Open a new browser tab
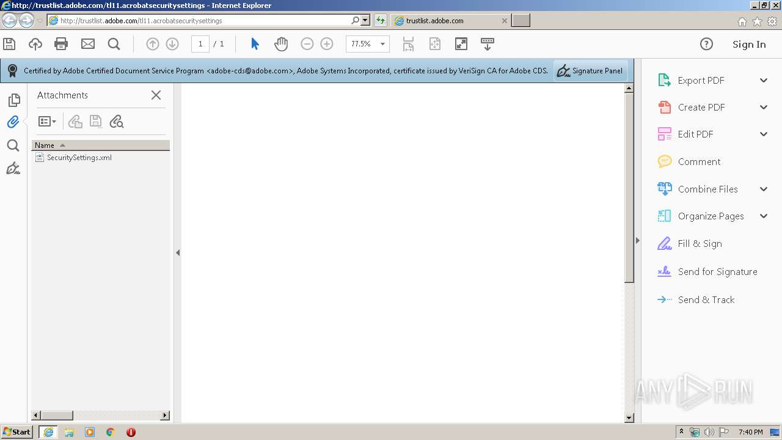The width and height of the screenshot is (782, 440). [521, 21]
